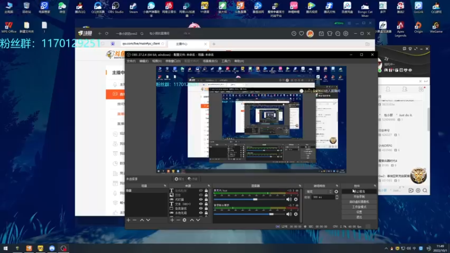Toggle 工作室模式 studio mode button
The image size is (450, 253).
point(359,207)
